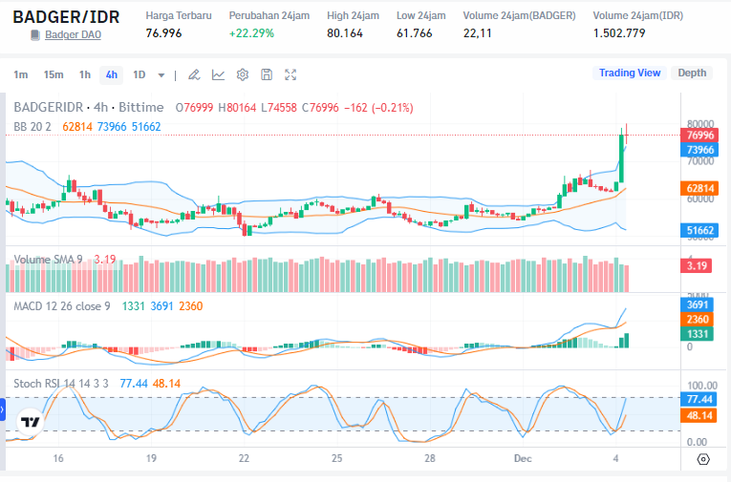Click the Dec label on time axis

click(x=523, y=459)
